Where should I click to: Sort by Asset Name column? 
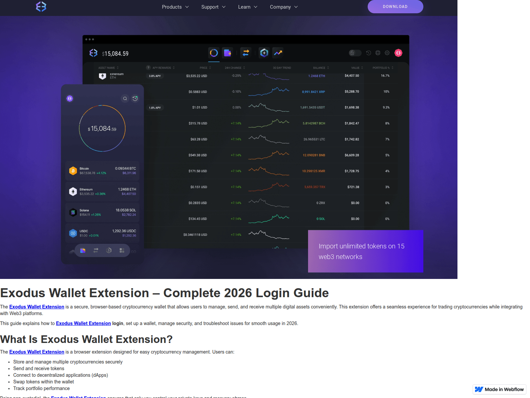108,68
